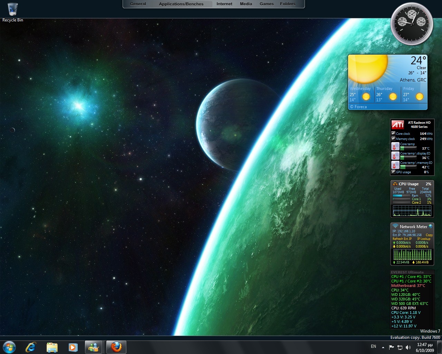Open Friday forecast in weather gadget
The height and width of the screenshot is (354, 442).
point(414,94)
